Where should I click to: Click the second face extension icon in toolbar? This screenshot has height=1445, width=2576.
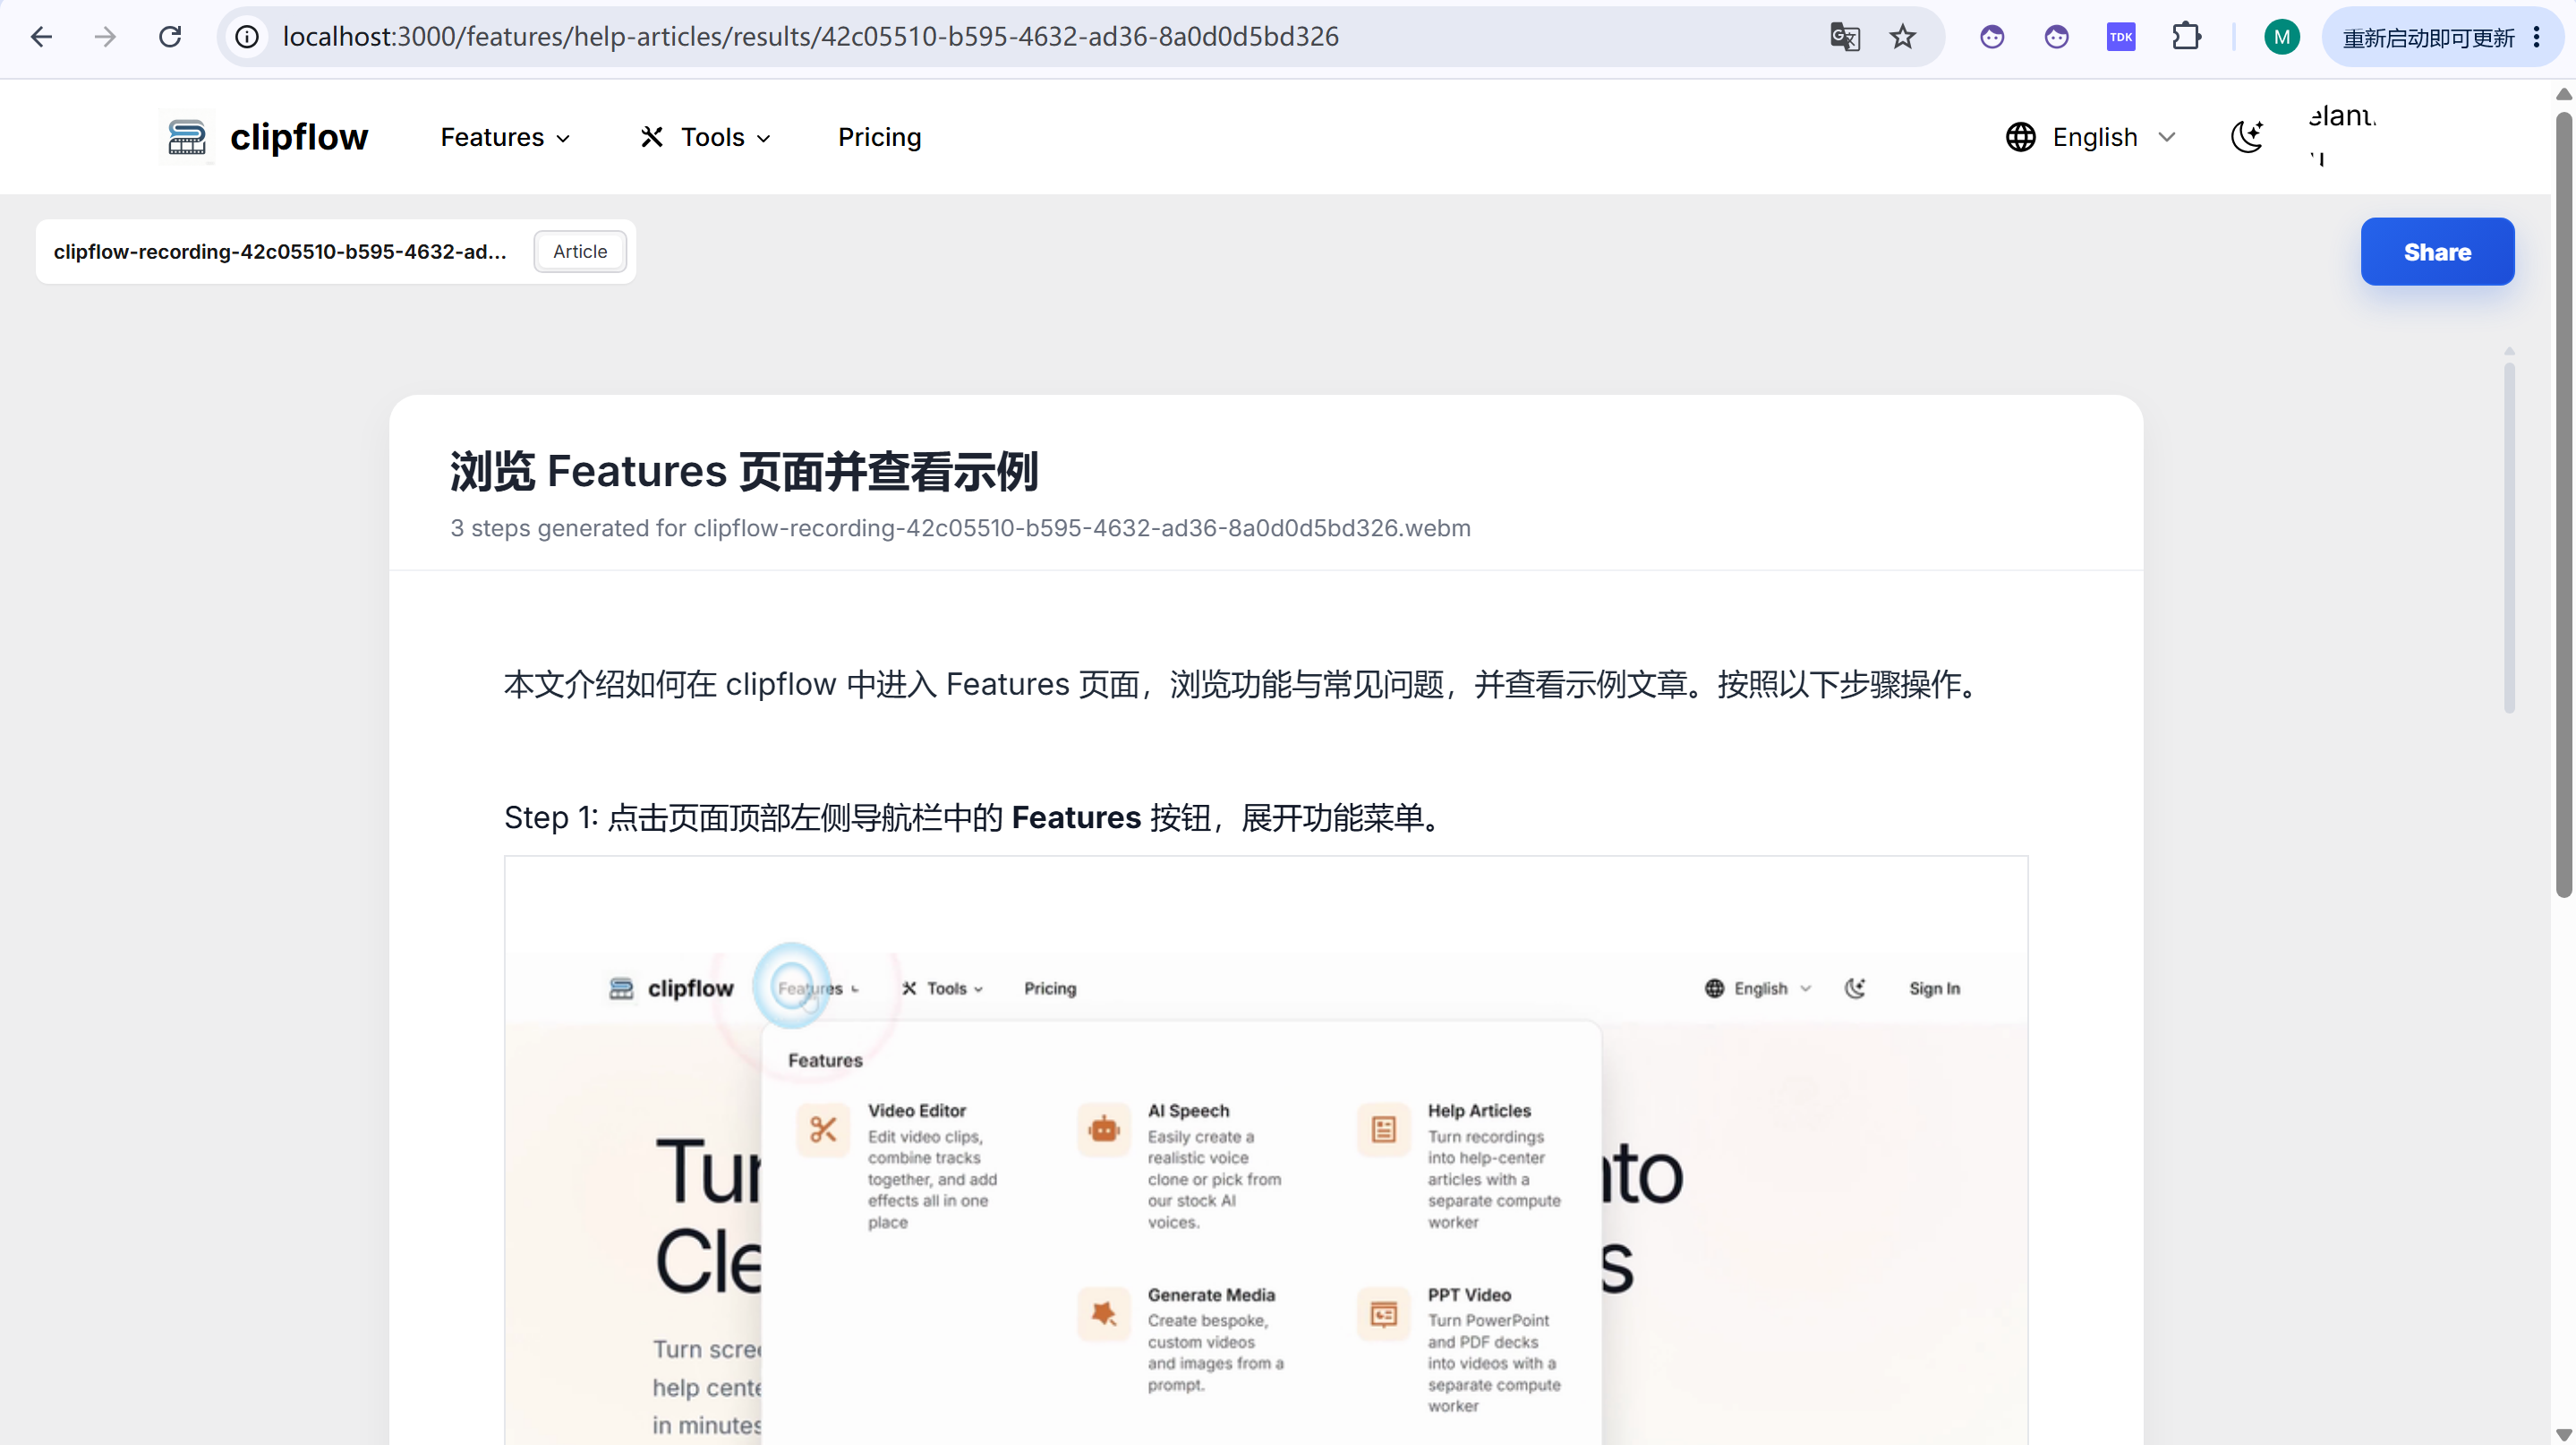pyautogui.click(x=2056, y=37)
